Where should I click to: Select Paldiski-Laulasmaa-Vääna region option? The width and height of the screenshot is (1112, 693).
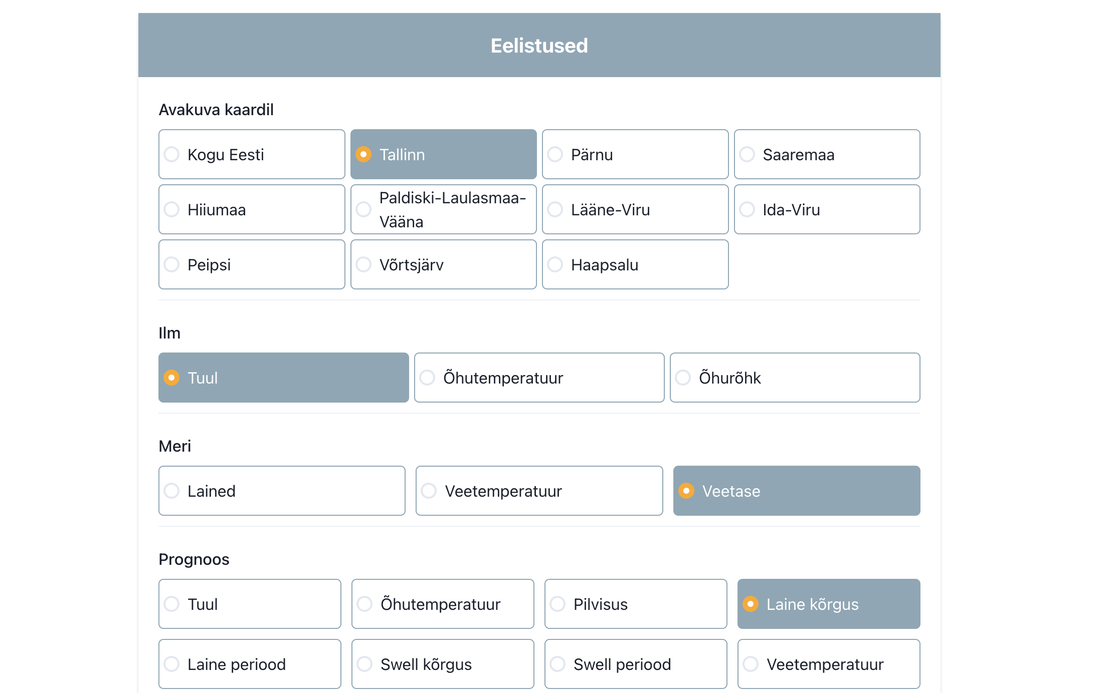(x=443, y=209)
